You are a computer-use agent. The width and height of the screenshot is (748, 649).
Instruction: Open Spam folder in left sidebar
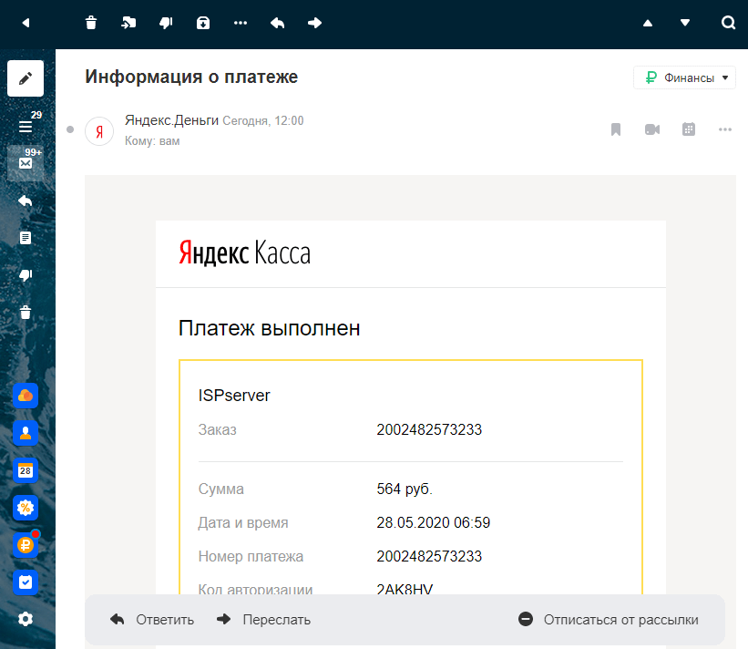(x=26, y=275)
